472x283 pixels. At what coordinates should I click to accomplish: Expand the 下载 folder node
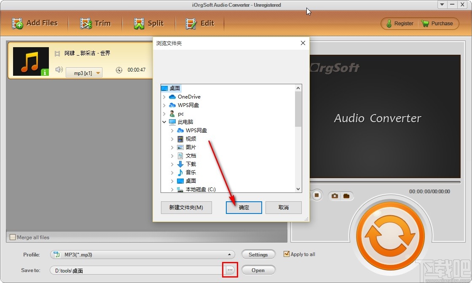(x=172, y=164)
